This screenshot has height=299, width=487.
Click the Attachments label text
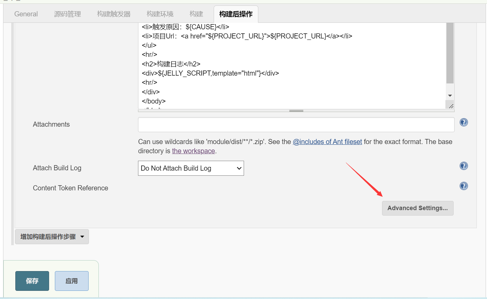tap(51, 124)
